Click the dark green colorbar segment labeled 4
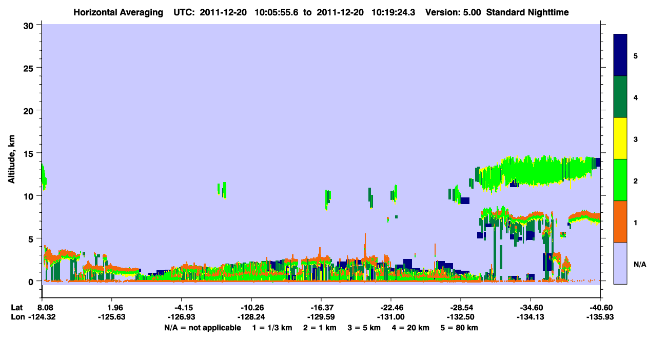Viewport: 667px width, 342px height. (620, 97)
